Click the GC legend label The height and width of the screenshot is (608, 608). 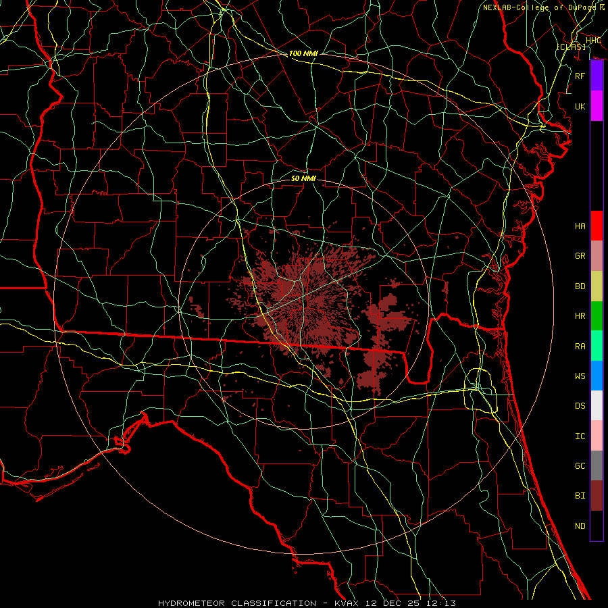[580, 466]
